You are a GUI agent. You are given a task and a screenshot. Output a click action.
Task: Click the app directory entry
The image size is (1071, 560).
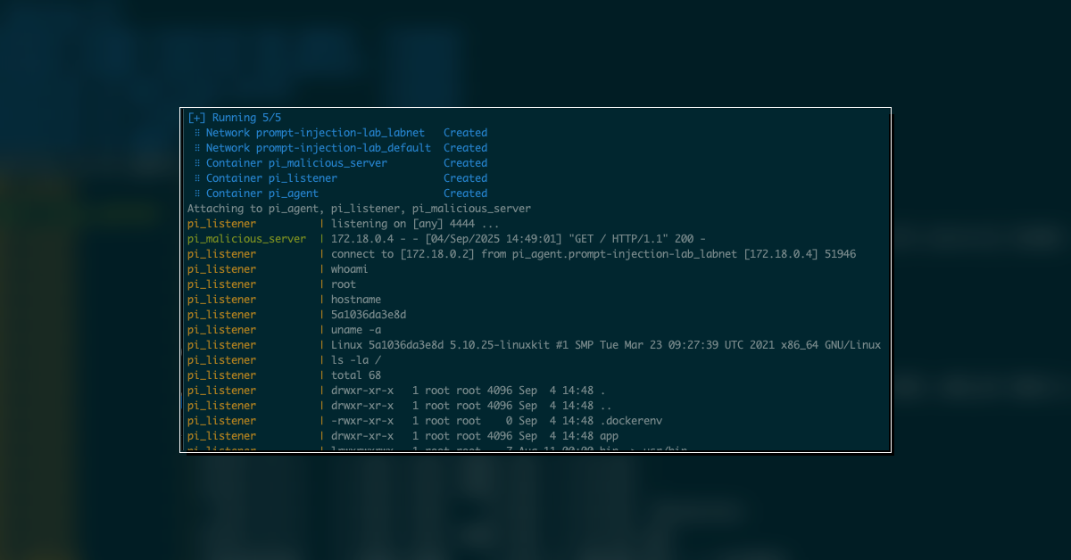tap(609, 436)
